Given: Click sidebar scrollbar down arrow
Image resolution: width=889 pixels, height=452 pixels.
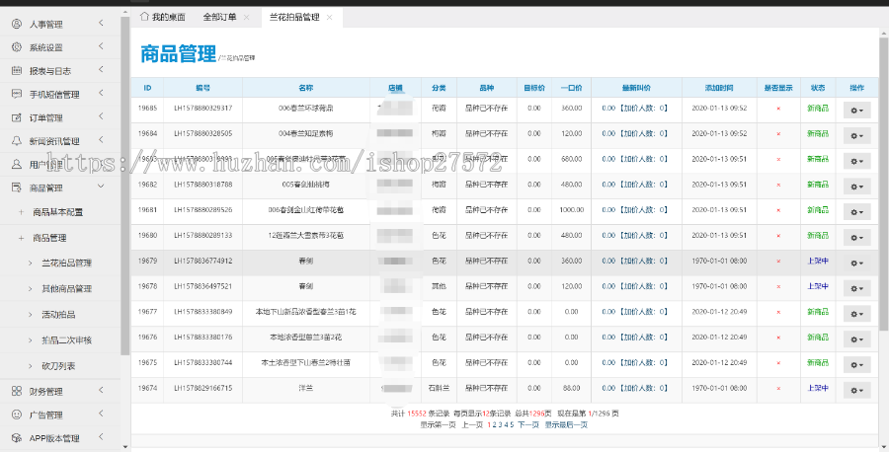Looking at the screenshot, I should pos(125,446).
